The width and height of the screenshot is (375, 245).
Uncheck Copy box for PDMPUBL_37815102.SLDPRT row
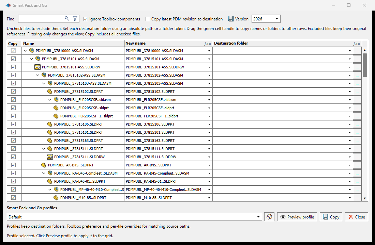point(13,91)
